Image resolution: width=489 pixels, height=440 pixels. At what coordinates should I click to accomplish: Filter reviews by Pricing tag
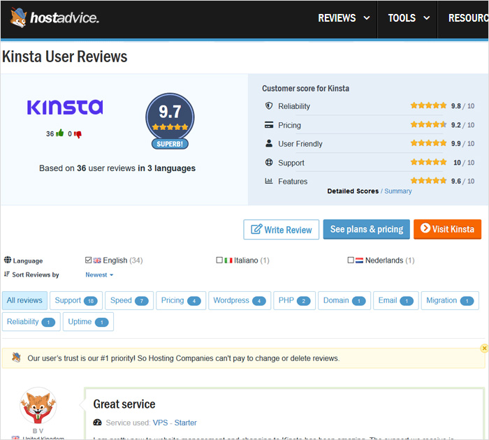tap(181, 300)
